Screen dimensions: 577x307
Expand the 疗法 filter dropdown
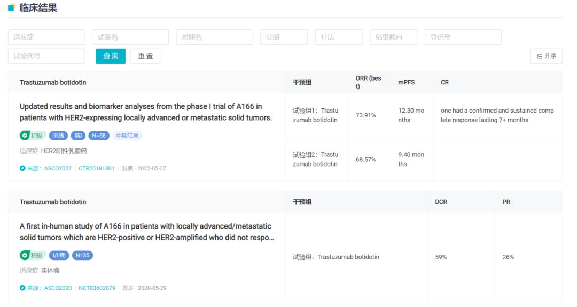click(339, 37)
